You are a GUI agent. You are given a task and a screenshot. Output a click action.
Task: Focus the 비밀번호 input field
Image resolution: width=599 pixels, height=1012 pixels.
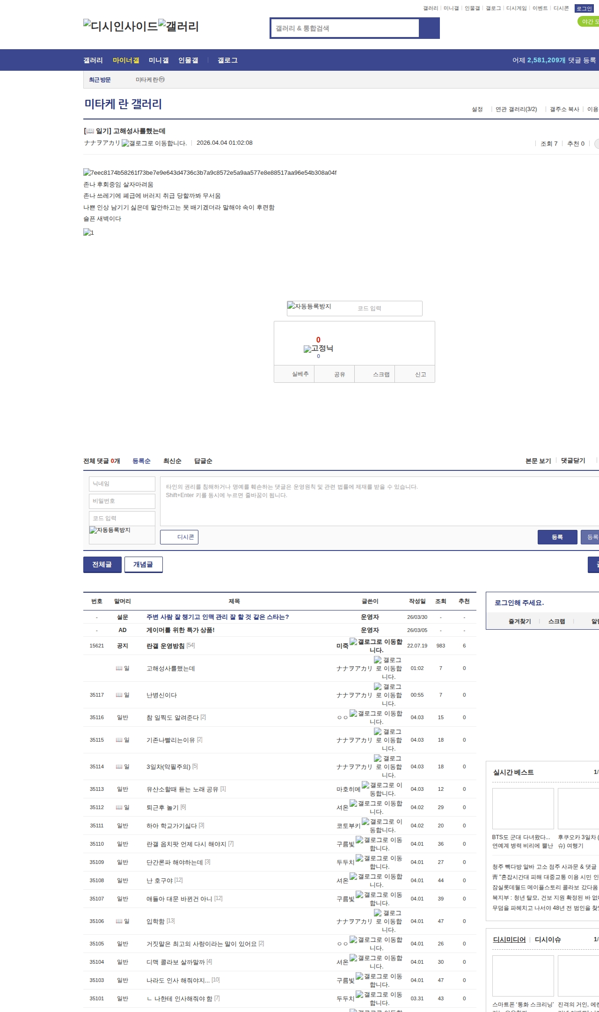[x=122, y=501]
